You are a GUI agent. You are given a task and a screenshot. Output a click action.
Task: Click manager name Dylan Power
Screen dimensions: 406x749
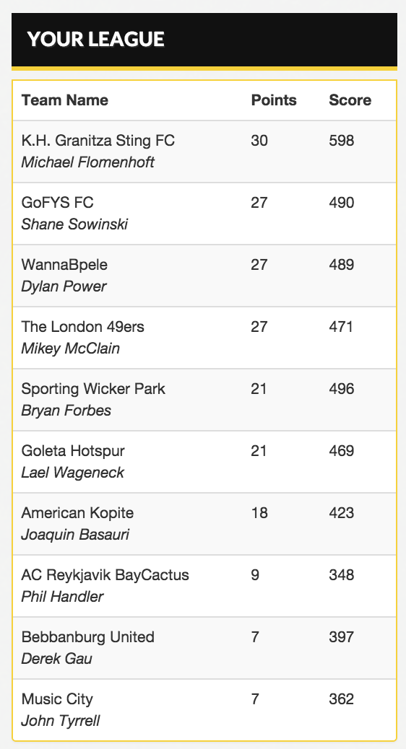(x=64, y=286)
